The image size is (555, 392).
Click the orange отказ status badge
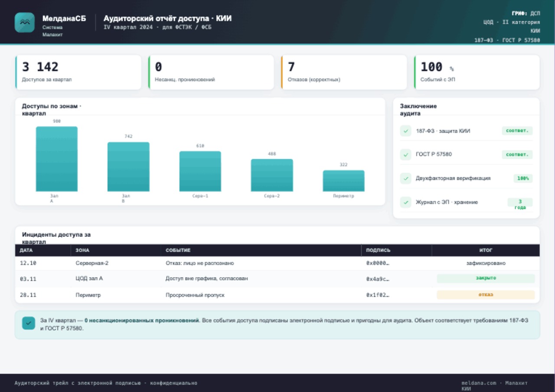point(486,295)
